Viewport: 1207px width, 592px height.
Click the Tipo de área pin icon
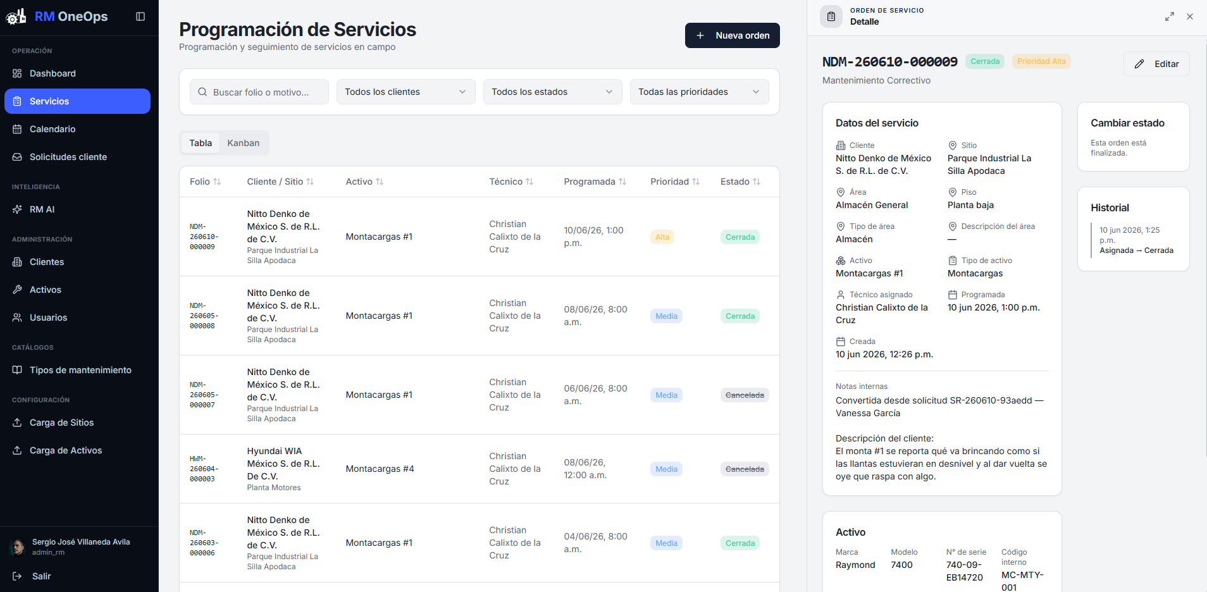coord(841,226)
